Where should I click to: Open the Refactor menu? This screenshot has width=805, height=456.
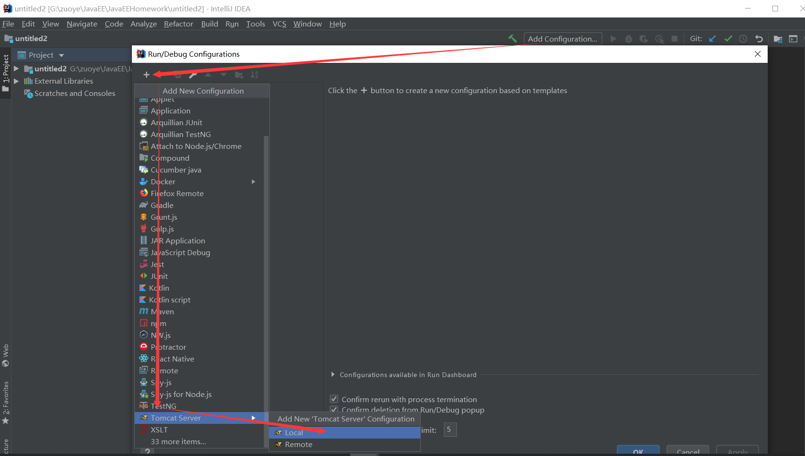tap(179, 24)
